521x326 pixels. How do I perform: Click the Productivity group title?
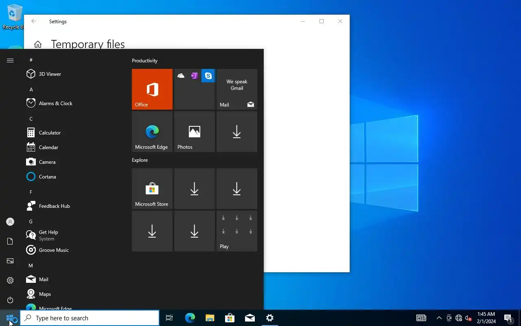pos(144,61)
